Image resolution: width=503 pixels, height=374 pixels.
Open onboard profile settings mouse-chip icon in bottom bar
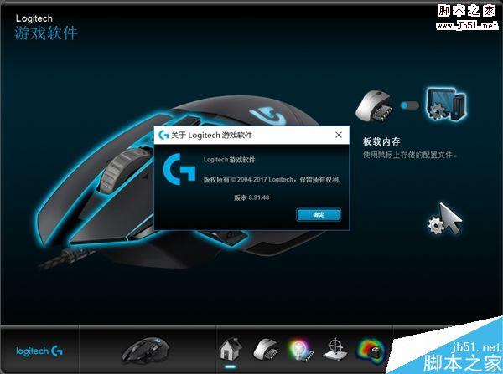click(x=266, y=350)
